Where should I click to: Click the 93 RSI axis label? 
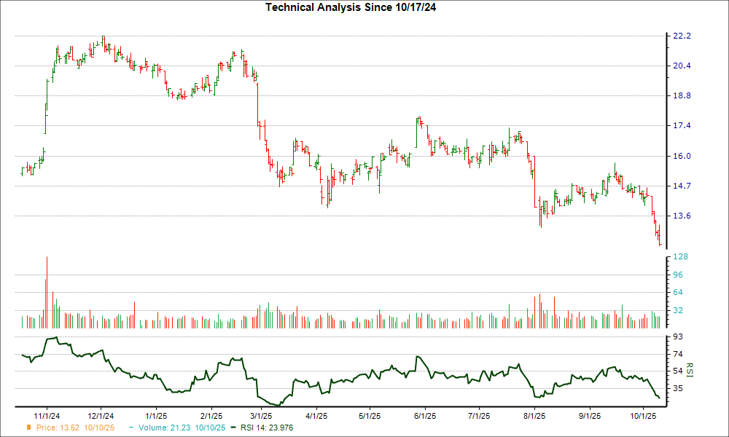click(678, 336)
